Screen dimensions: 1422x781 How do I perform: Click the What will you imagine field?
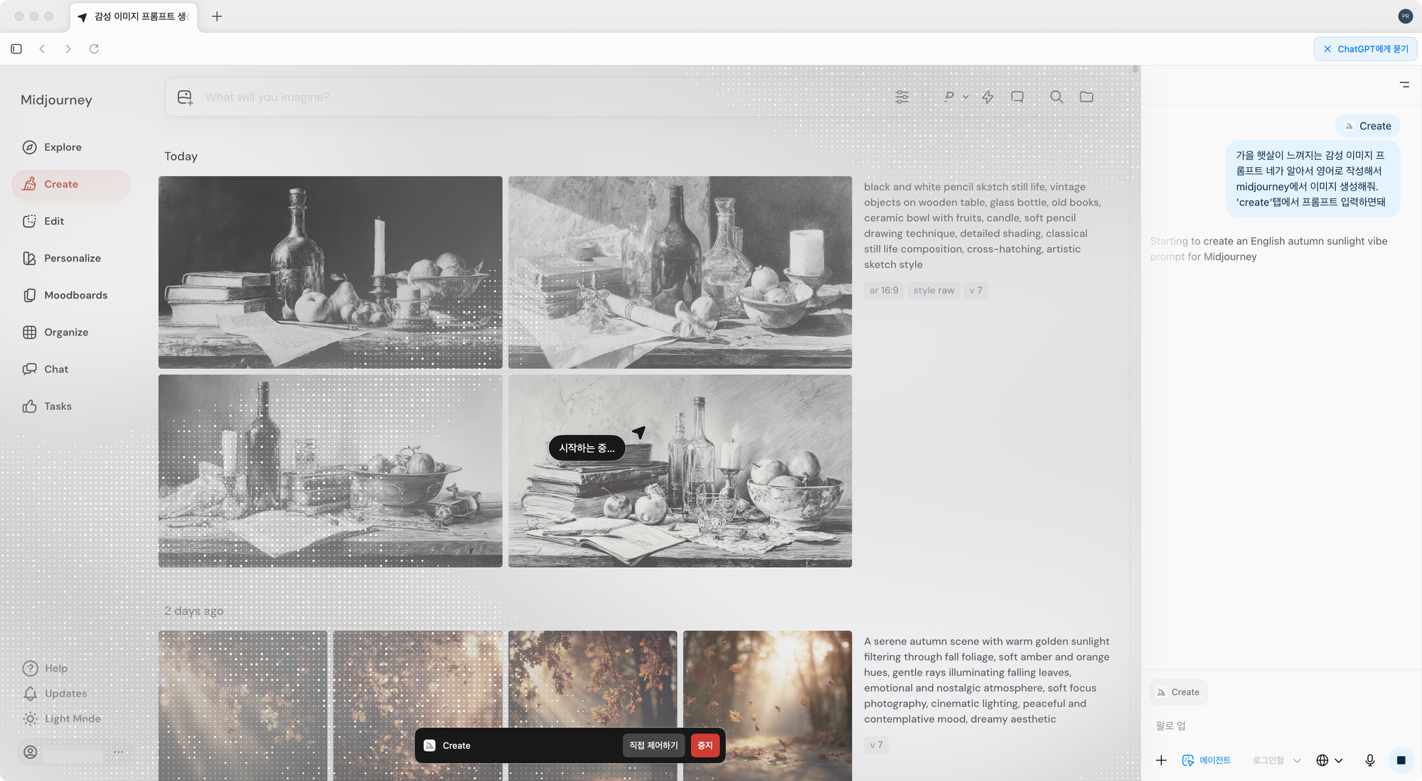498,97
